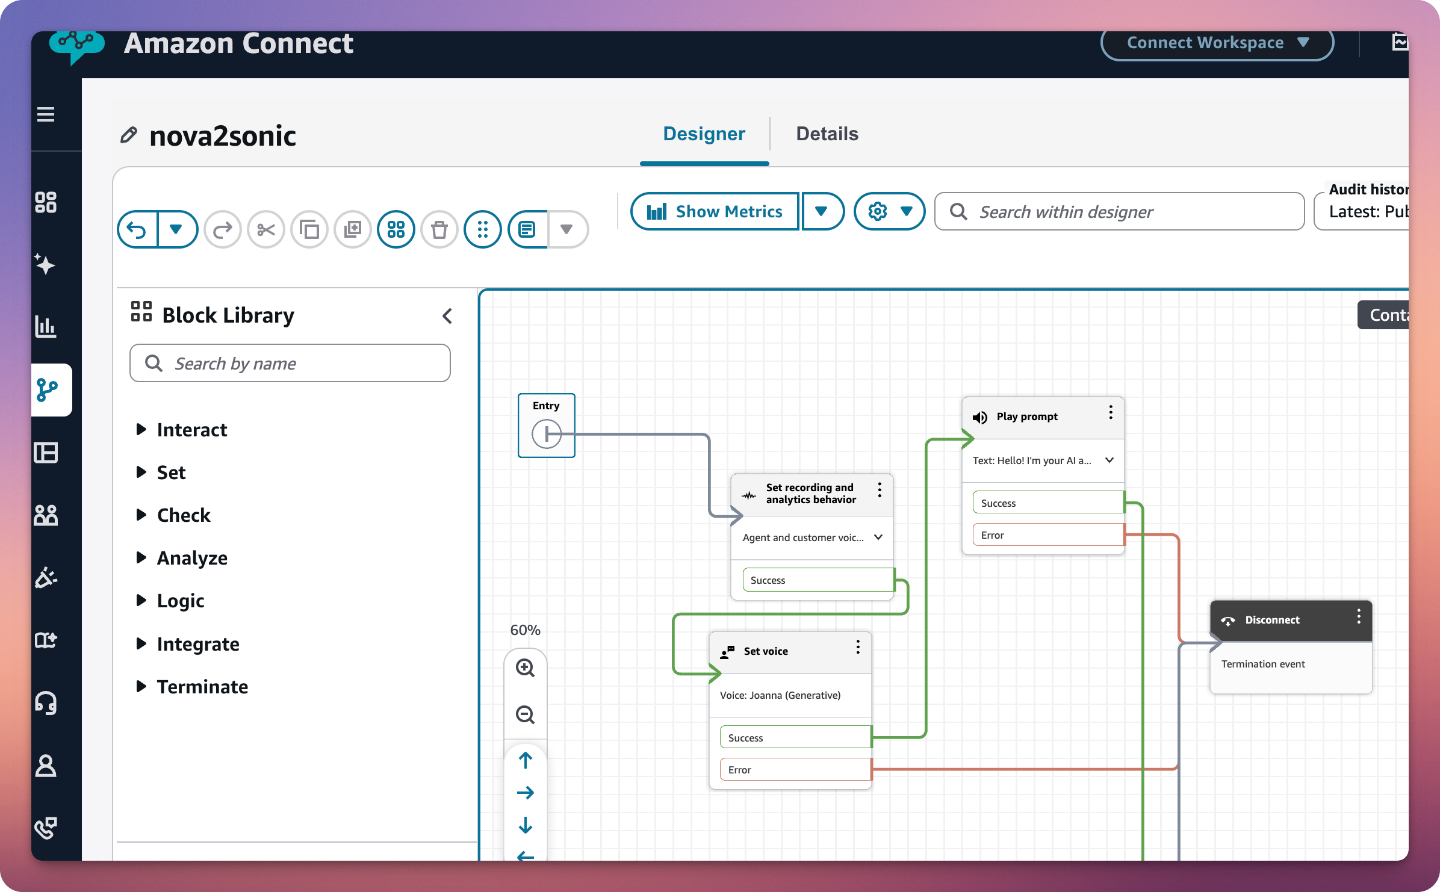
Task: Click the Redo arrow in the designer toolbar
Action: 222,229
